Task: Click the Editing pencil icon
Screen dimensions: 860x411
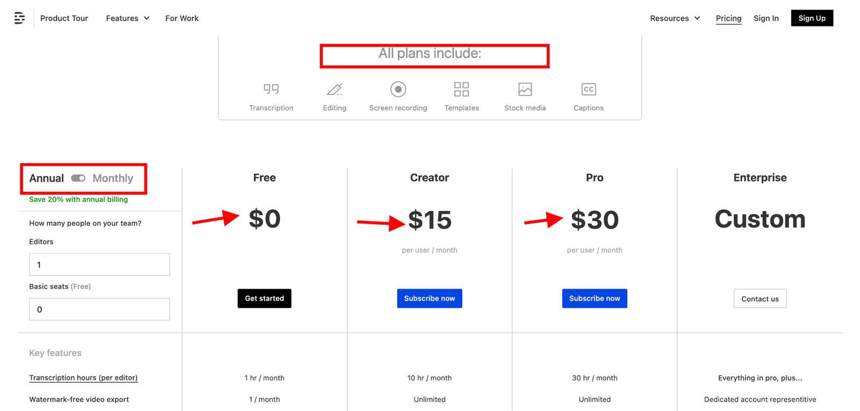Action: 334,89
